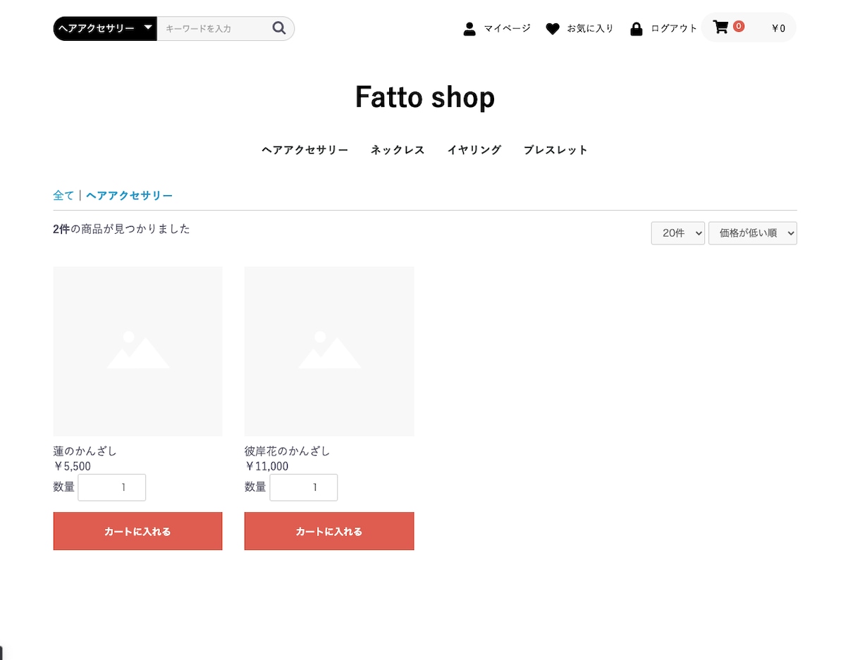Click the magnifier search icon
Image resolution: width=860 pixels, height=660 pixels.
point(279,28)
